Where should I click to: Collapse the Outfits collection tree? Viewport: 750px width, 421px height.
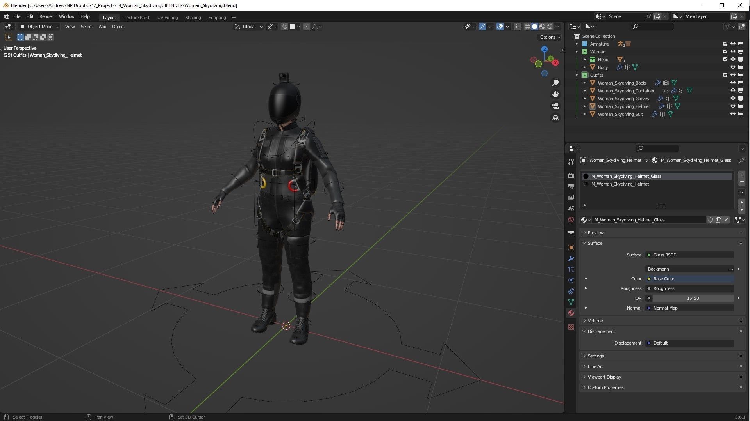[577, 75]
